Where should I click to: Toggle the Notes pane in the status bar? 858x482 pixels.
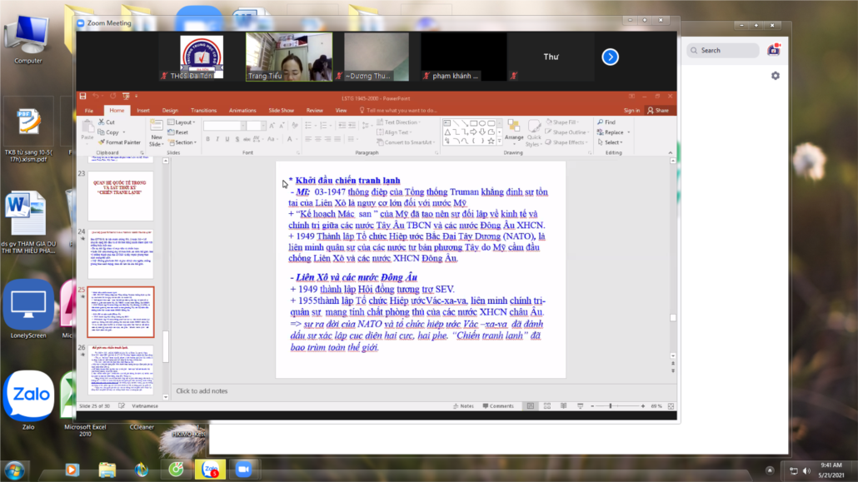point(464,406)
